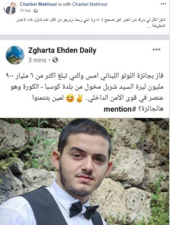Click the smiling face emoji in the post

(70, 99)
